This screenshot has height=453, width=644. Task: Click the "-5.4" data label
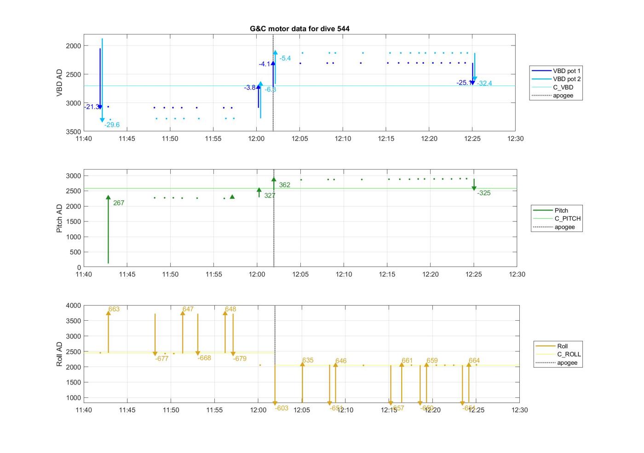pyautogui.click(x=285, y=58)
